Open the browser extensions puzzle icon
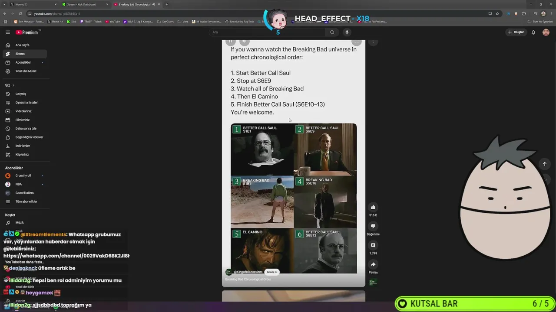 pyautogui.click(x=524, y=13)
